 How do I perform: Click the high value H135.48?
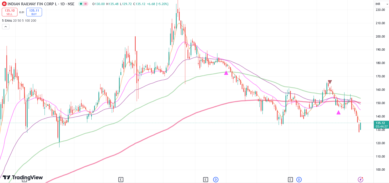113,4
